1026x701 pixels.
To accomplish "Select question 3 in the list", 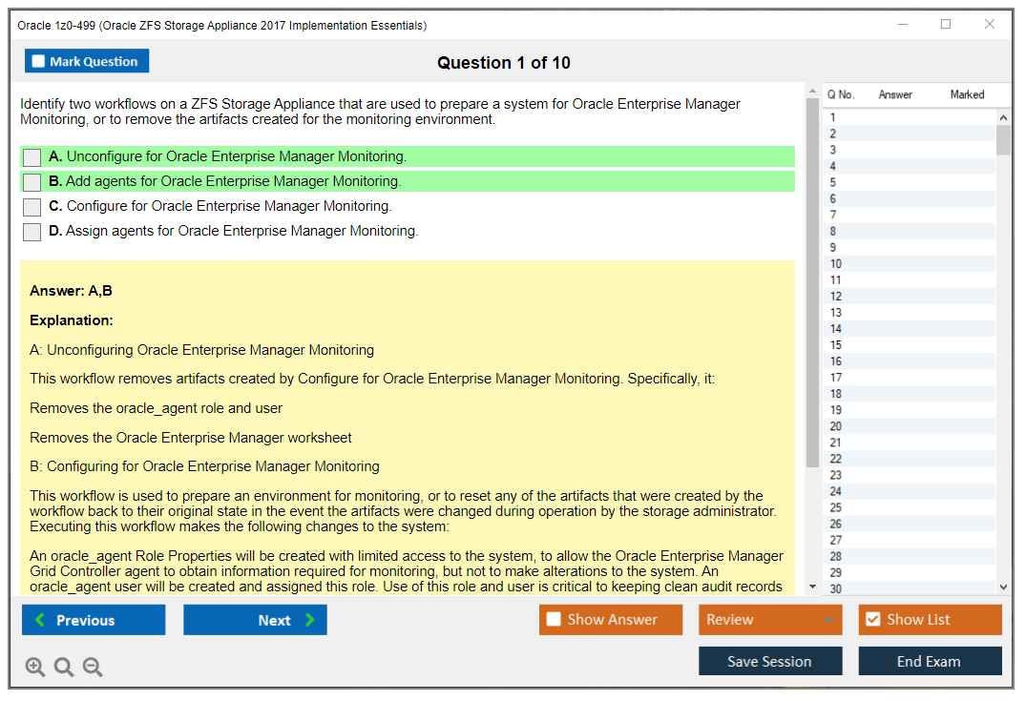I will [909, 150].
